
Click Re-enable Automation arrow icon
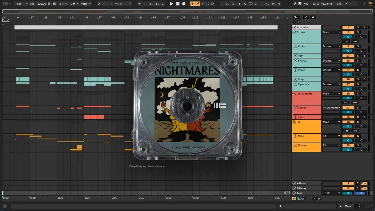(202, 4)
